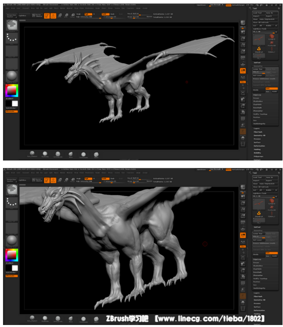Expand Polygroups section in top Tool panel
This screenshot has width=283, height=327.
coord(259,156)
